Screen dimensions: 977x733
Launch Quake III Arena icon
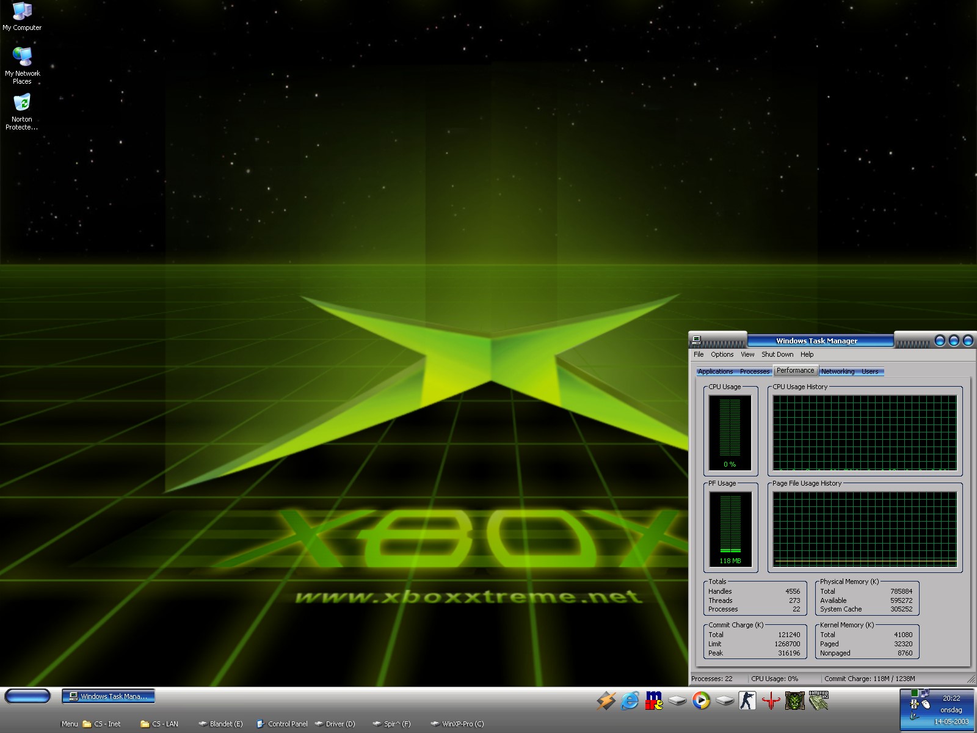pos(771,700)
